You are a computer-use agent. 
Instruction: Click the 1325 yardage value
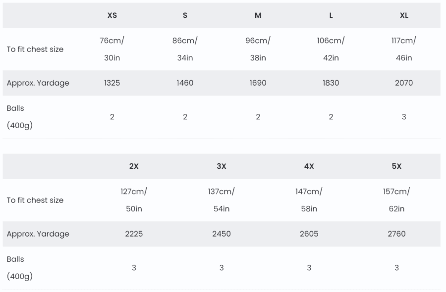(112, 83)
